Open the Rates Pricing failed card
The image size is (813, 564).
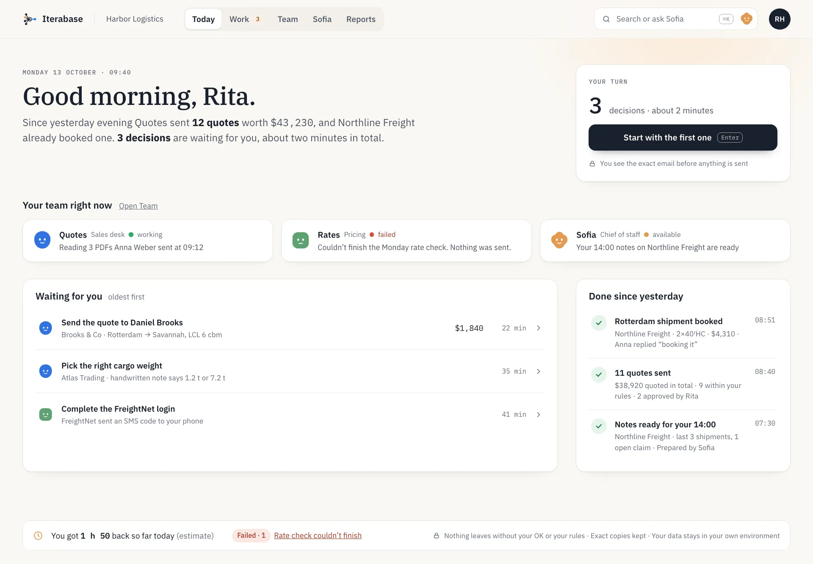[406, 240]
